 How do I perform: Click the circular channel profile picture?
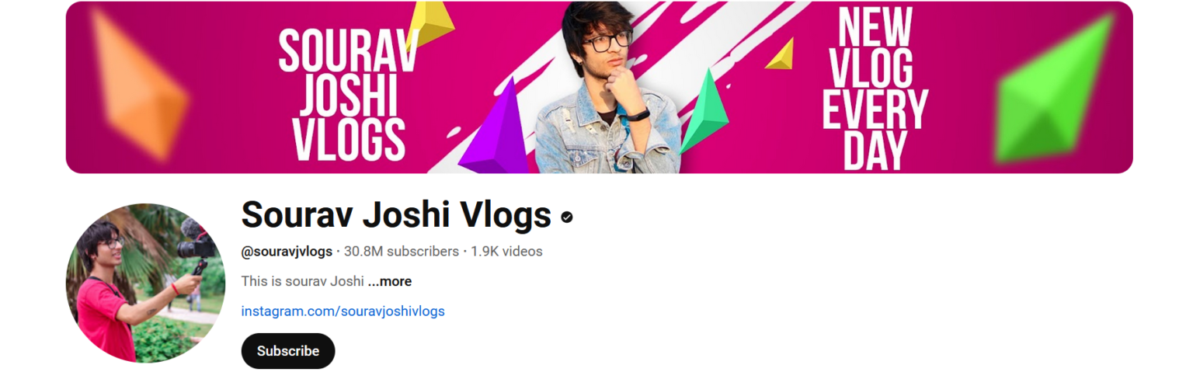pyautogui.click(x=145, y=283)
